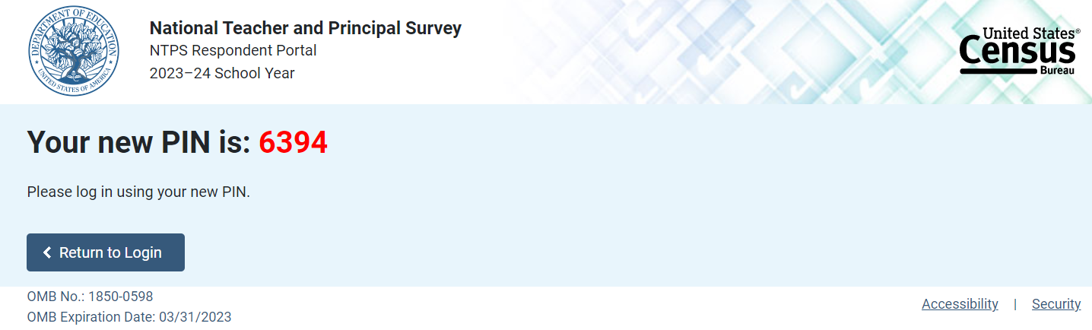Select the red PIN number 6394
The height and width of the screenshot is (330, 1092).
click(293, 143)
